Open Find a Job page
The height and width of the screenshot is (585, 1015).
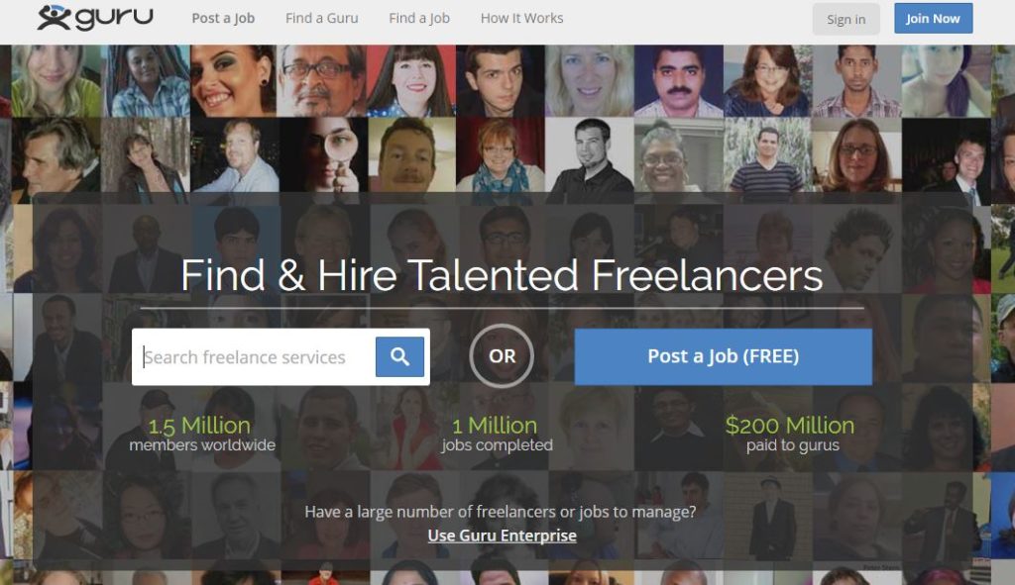pos(419,18)
